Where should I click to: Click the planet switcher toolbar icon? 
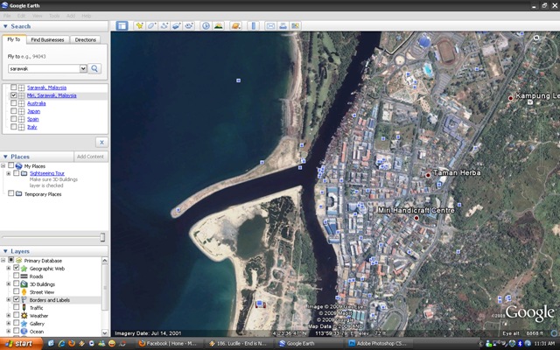[x=235, y=25]
